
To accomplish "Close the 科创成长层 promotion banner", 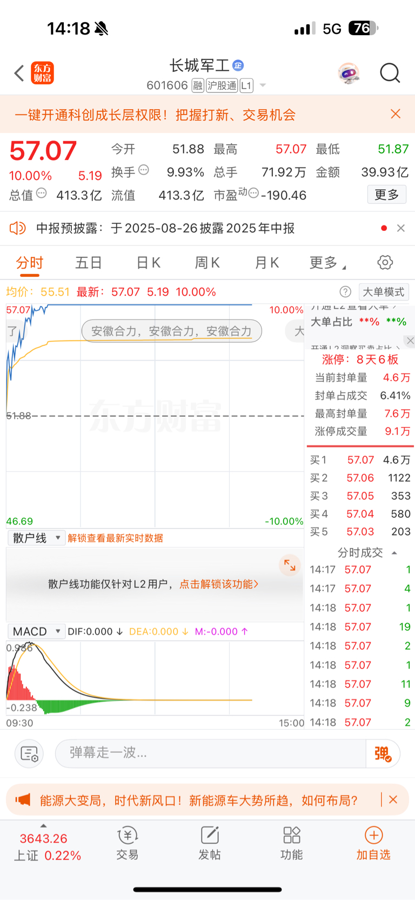I will (x=396, y=114).
